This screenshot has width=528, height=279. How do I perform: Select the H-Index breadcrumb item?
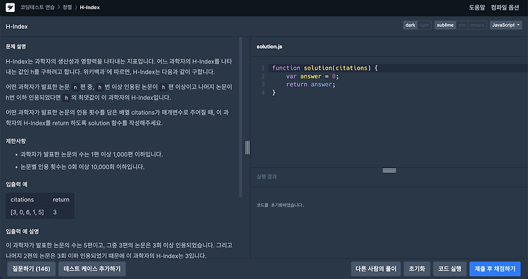click(89, 8)
